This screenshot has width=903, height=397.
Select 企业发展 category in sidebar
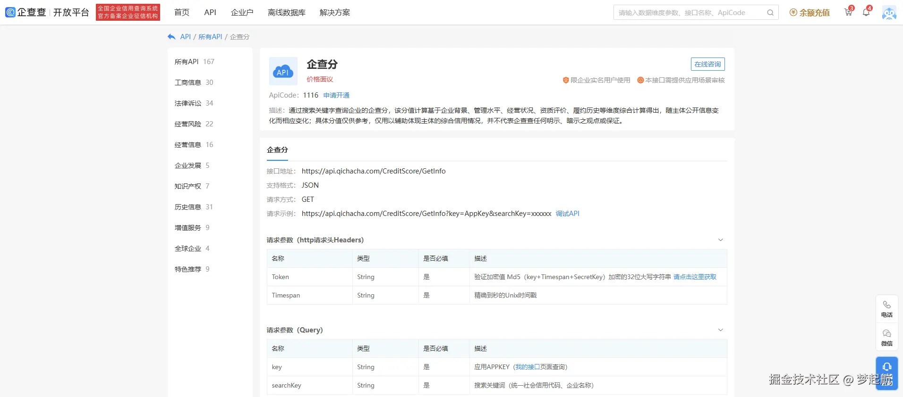[192, 165]
